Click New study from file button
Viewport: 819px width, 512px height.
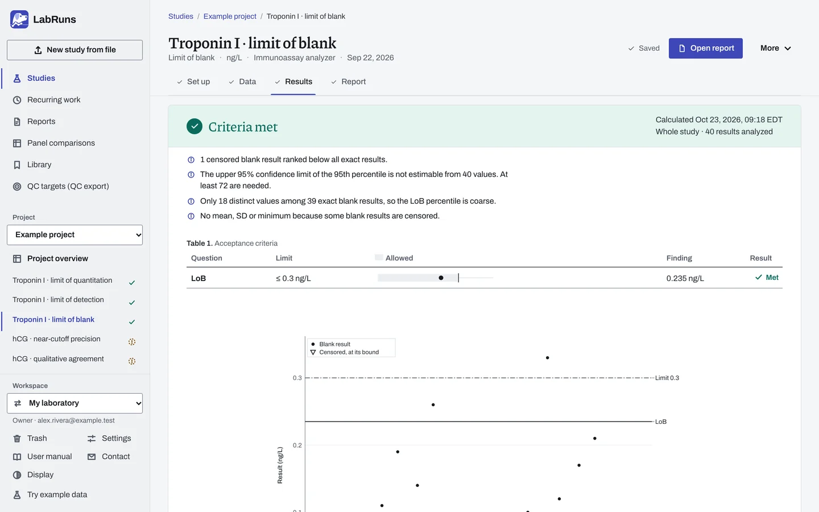(75, 50)
